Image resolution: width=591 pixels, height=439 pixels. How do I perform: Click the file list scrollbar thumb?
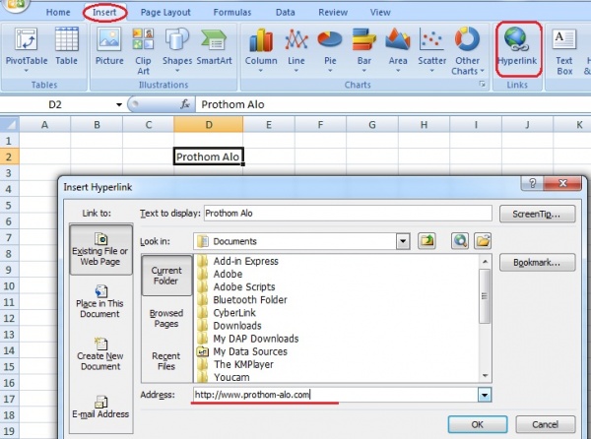pos(485,296)
